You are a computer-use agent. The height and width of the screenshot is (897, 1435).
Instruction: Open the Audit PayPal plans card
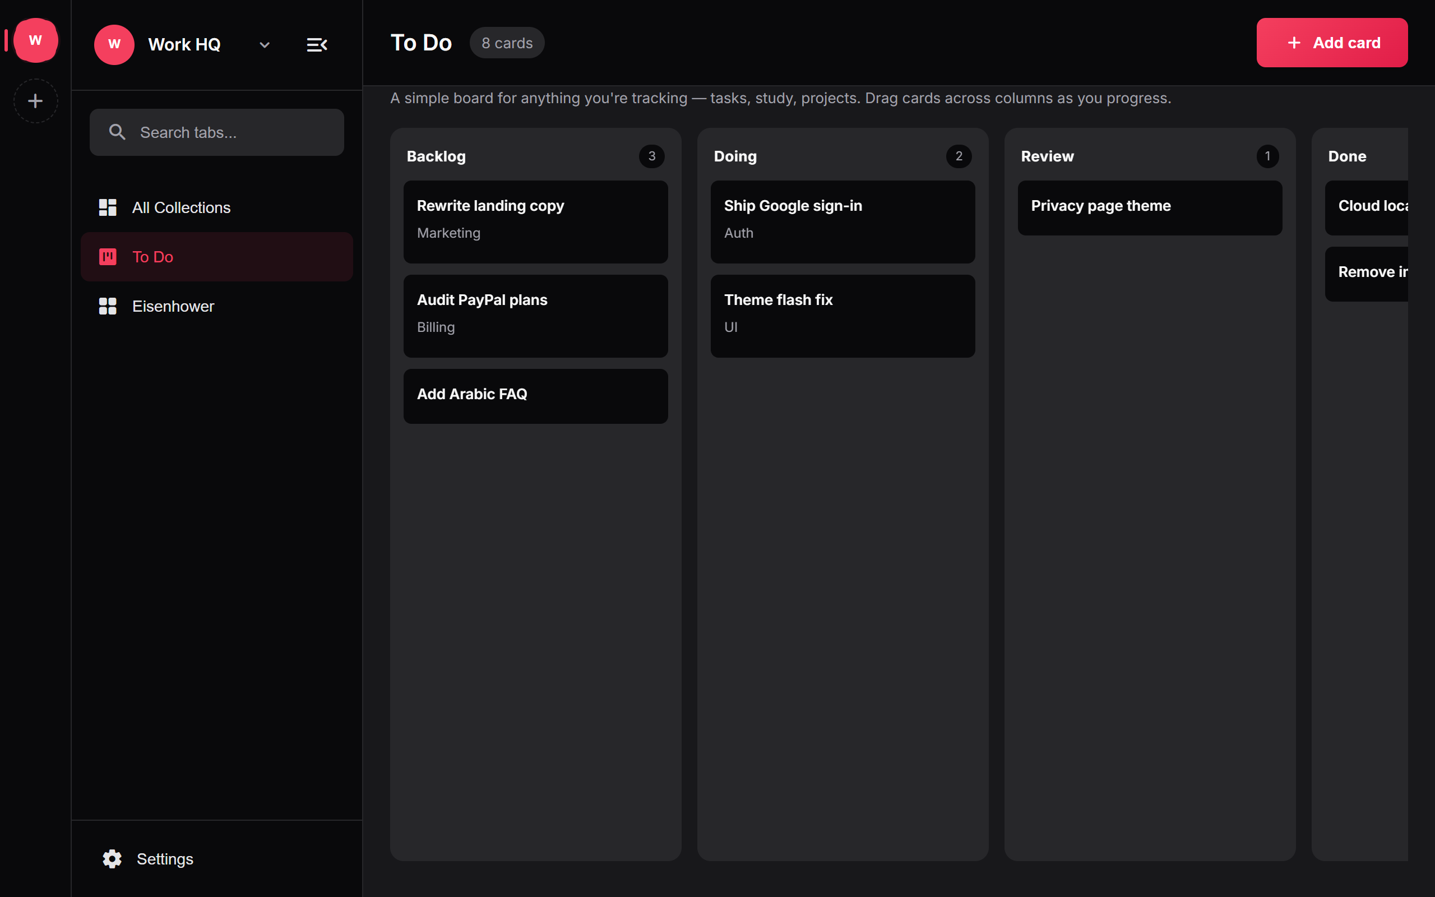coord(536,316)
